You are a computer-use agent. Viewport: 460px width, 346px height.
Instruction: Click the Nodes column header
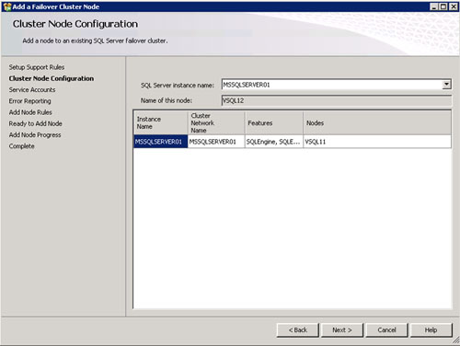tap(377, 122)
